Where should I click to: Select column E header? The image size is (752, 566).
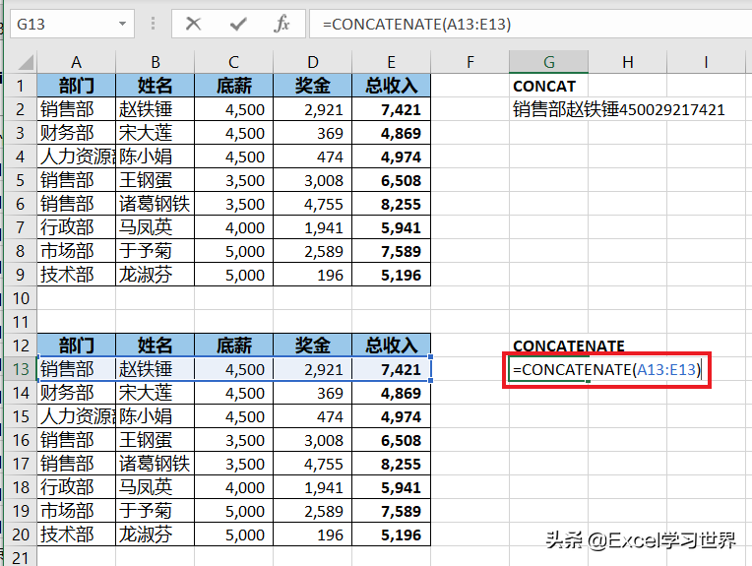click(x=392, y=62)
